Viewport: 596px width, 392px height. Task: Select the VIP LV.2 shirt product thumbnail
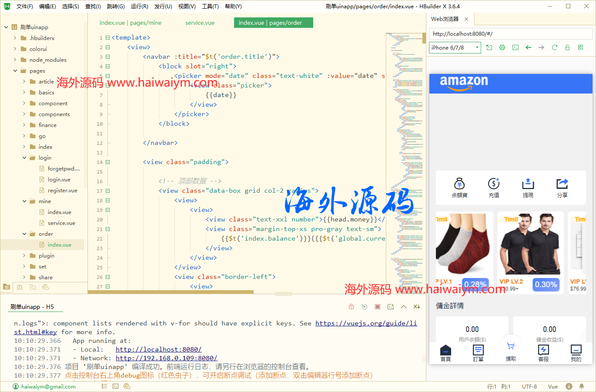pyautogui.click(x=530, y=246)
